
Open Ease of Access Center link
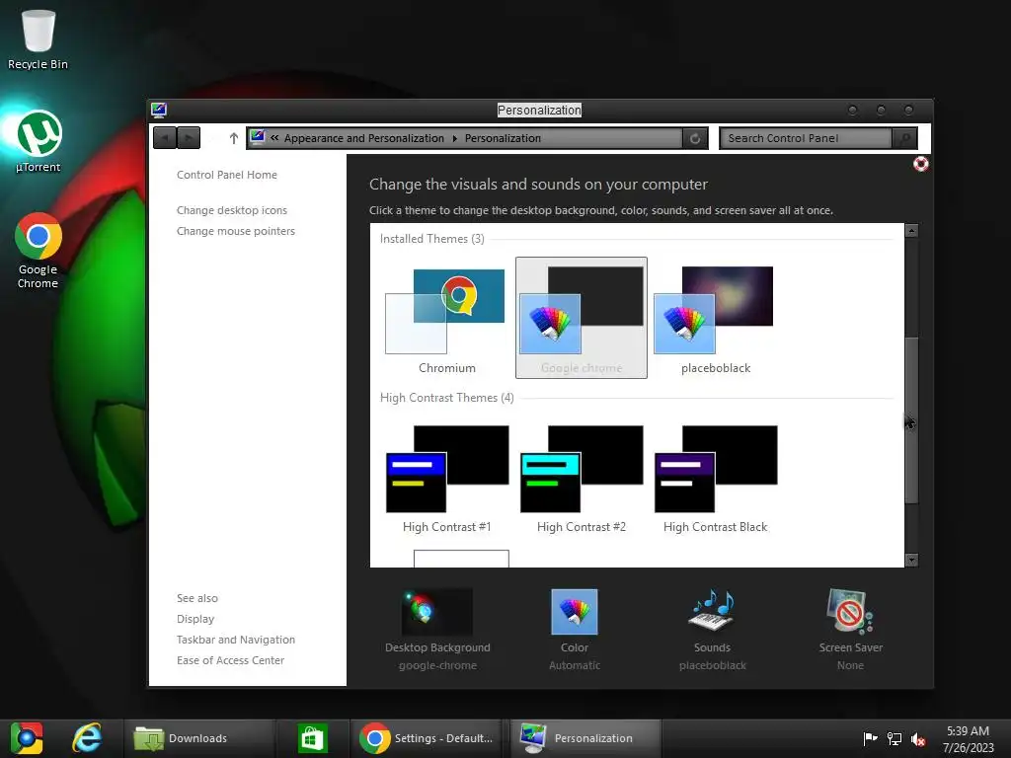pos(230,660)
